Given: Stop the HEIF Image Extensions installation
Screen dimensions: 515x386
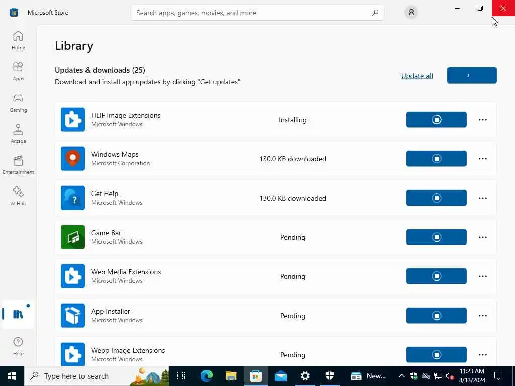Looking at the screenshot, I should pos(436,120).
